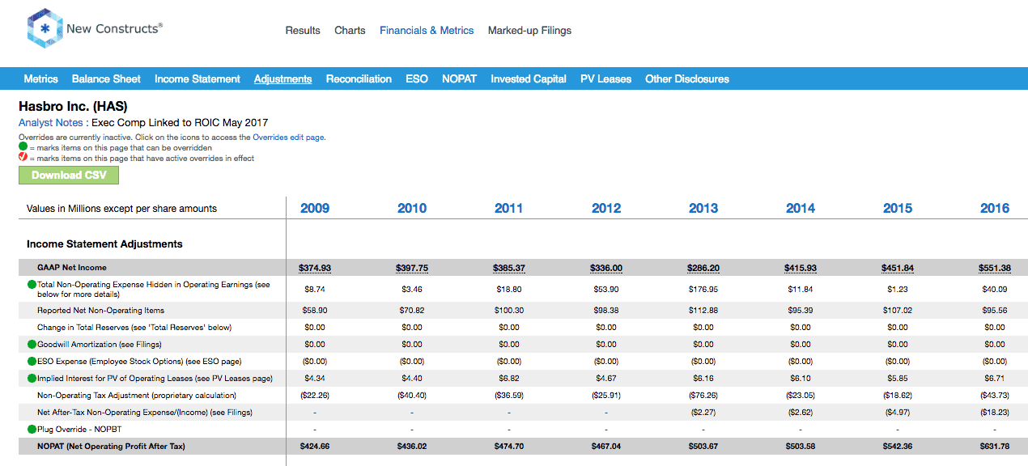Click GAAP Net Income value $415.93
1028x466 pixels.
pyautogui.click(x=801, y=268)
